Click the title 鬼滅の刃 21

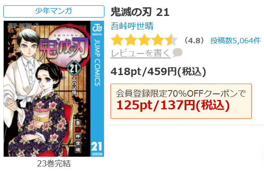[x=140, y=12]
